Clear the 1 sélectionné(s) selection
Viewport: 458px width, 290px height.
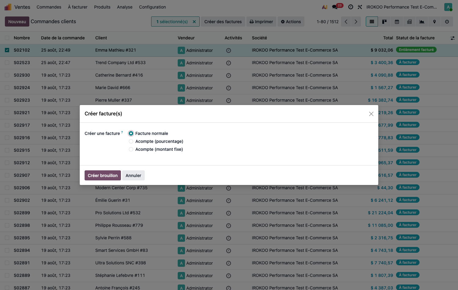194,22
